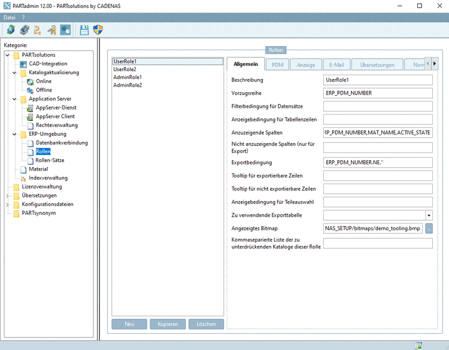Expand the Übersetzungen node
Viewport: 449px width, 350px height.
tap(7, 196)
